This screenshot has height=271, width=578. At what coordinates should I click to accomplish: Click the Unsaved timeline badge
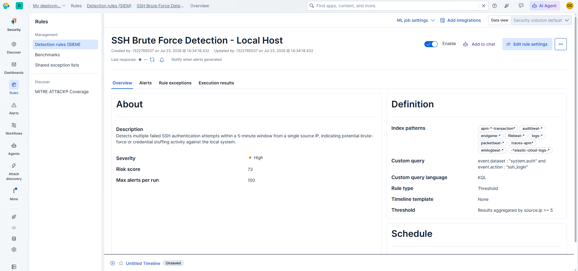[x=173, y=263]
